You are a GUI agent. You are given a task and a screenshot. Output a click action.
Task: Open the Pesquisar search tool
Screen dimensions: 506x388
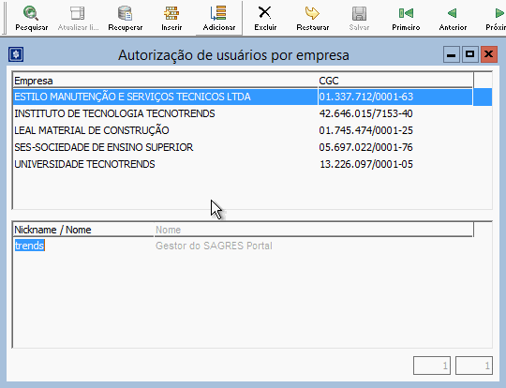[x=31, y=13]
